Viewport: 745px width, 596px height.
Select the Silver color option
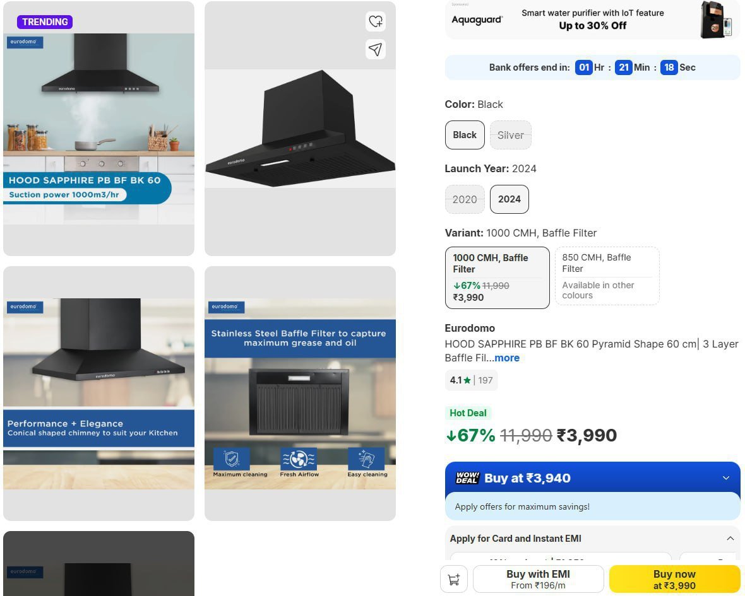pos(510,135)
